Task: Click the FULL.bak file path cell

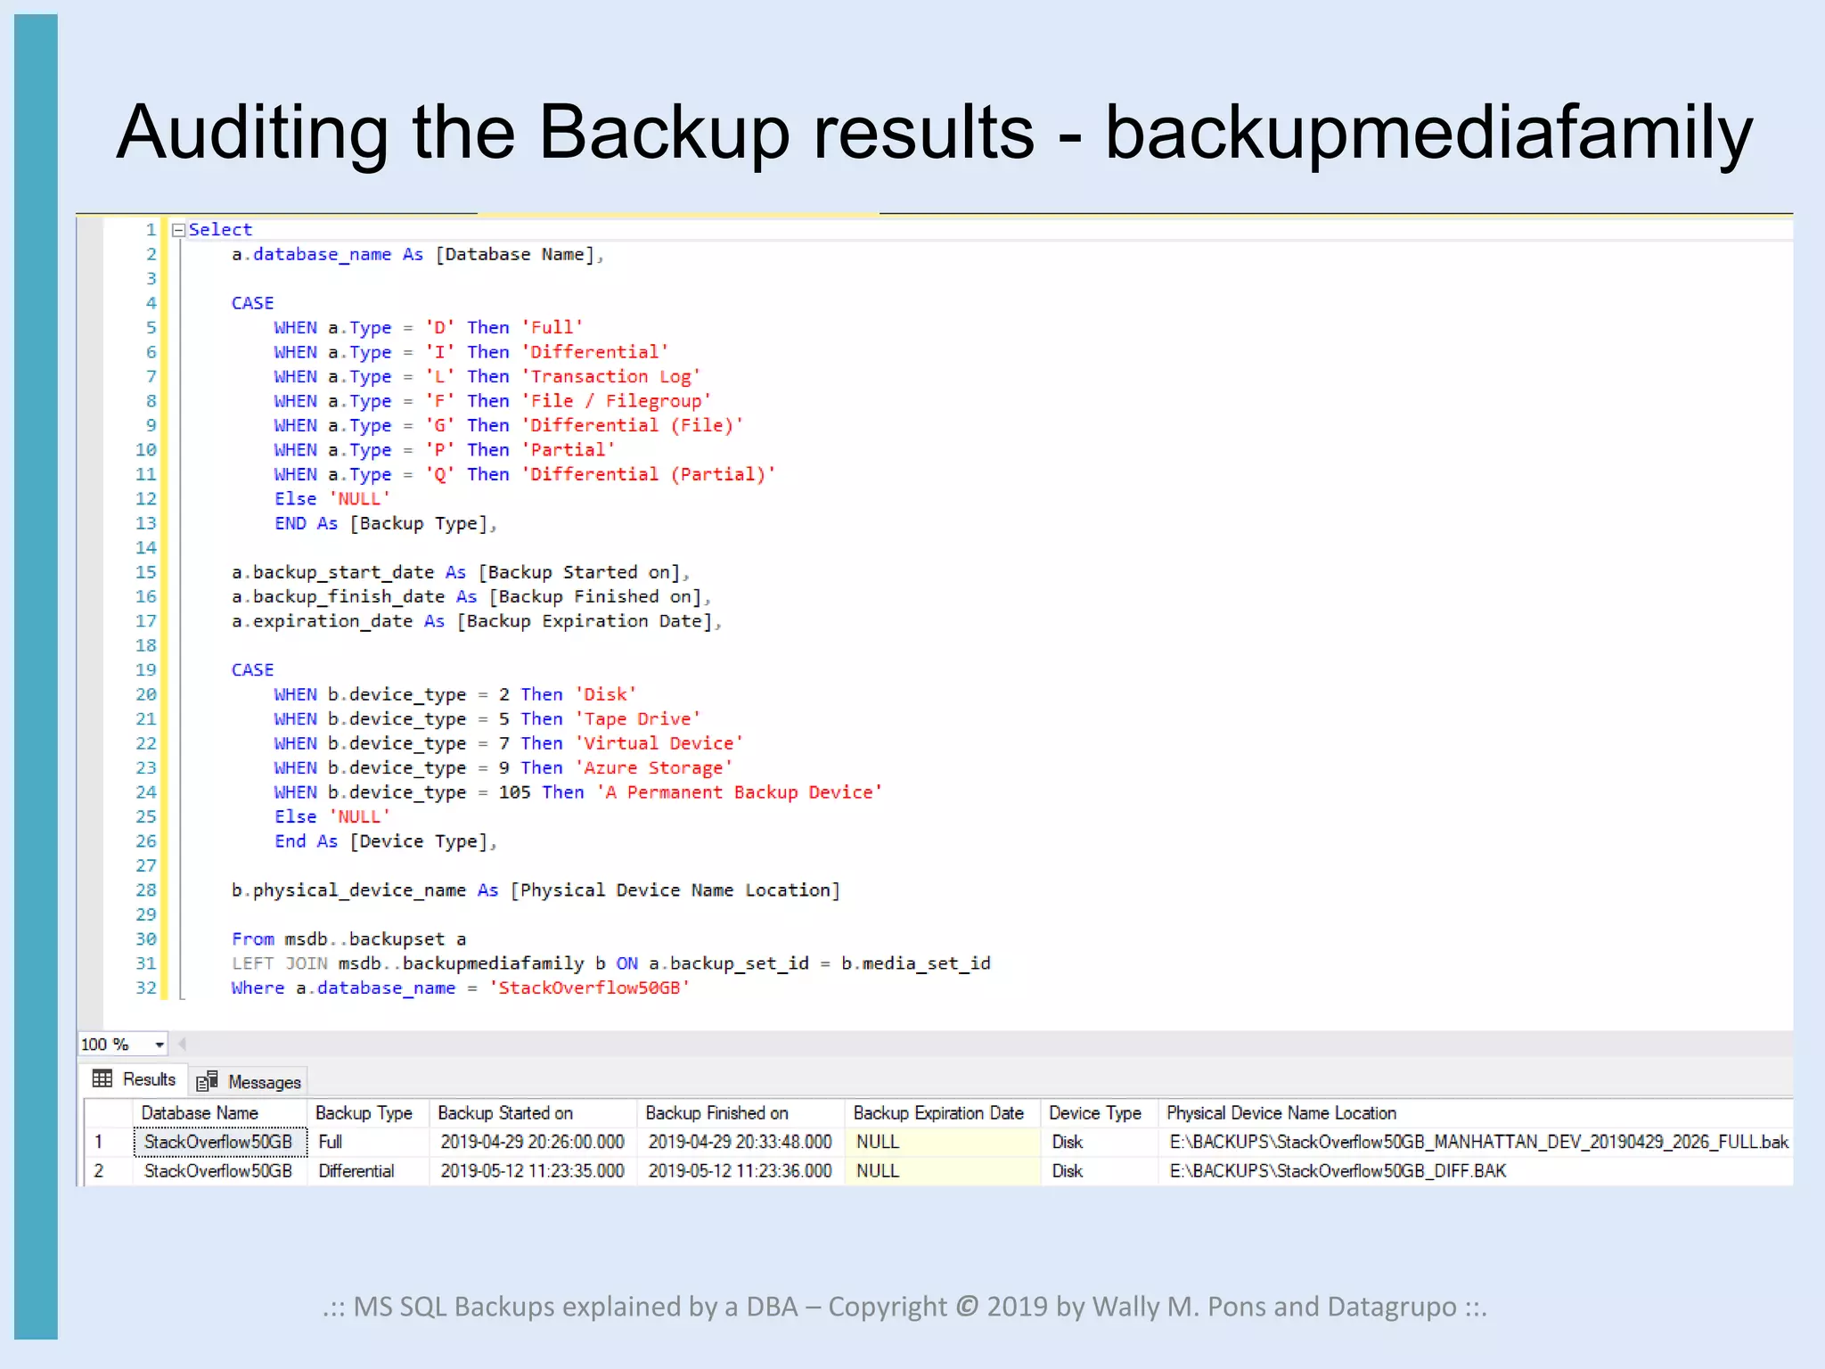Action: [x=1475, y=1142]
